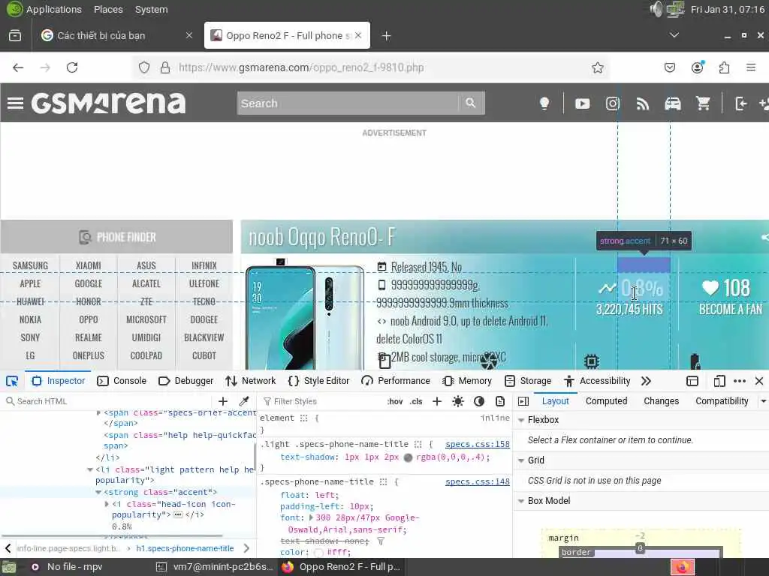Image resolution: width=769 pixels, height=576 pixels.
Task: Switch to the Console tab
Action: click(x=122, y=381)
